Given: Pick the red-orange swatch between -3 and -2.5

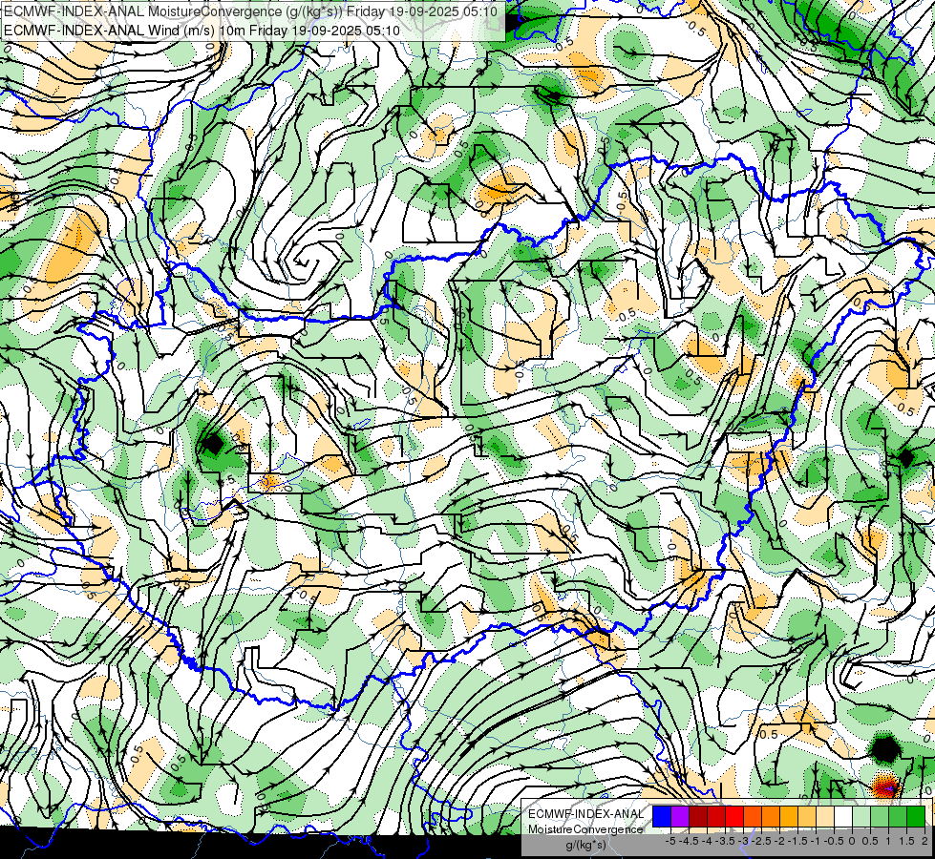Looking at the screenshot, I should coord(753,816).
